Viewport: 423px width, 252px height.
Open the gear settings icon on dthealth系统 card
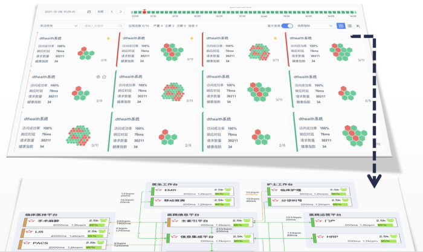(98, 77)
